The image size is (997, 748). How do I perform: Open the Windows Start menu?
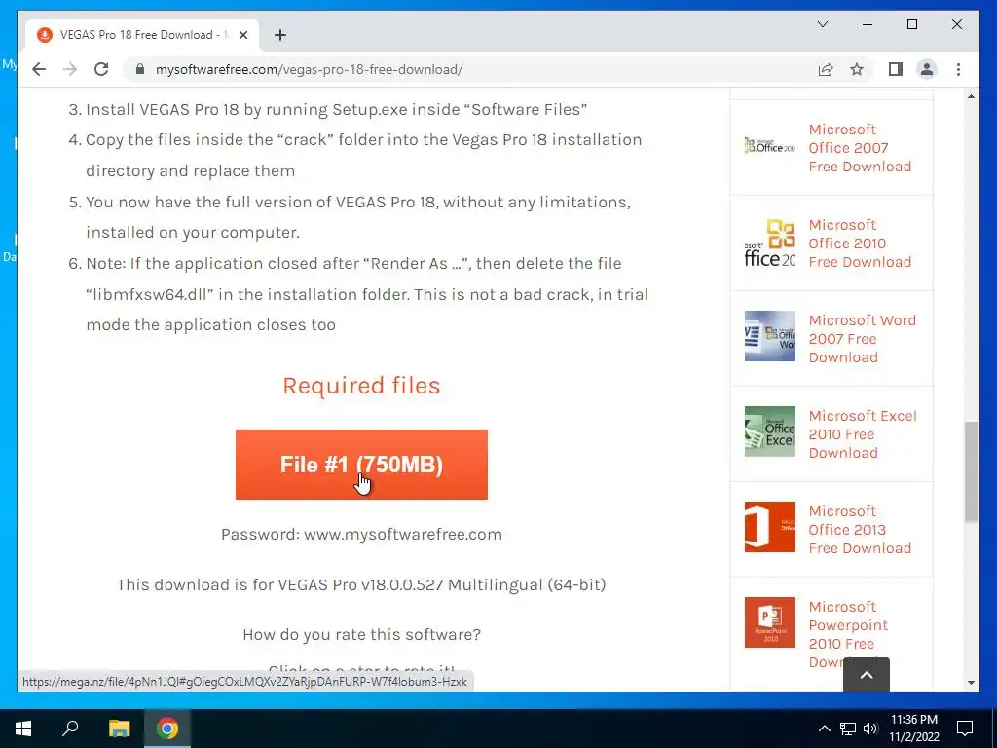23,729
